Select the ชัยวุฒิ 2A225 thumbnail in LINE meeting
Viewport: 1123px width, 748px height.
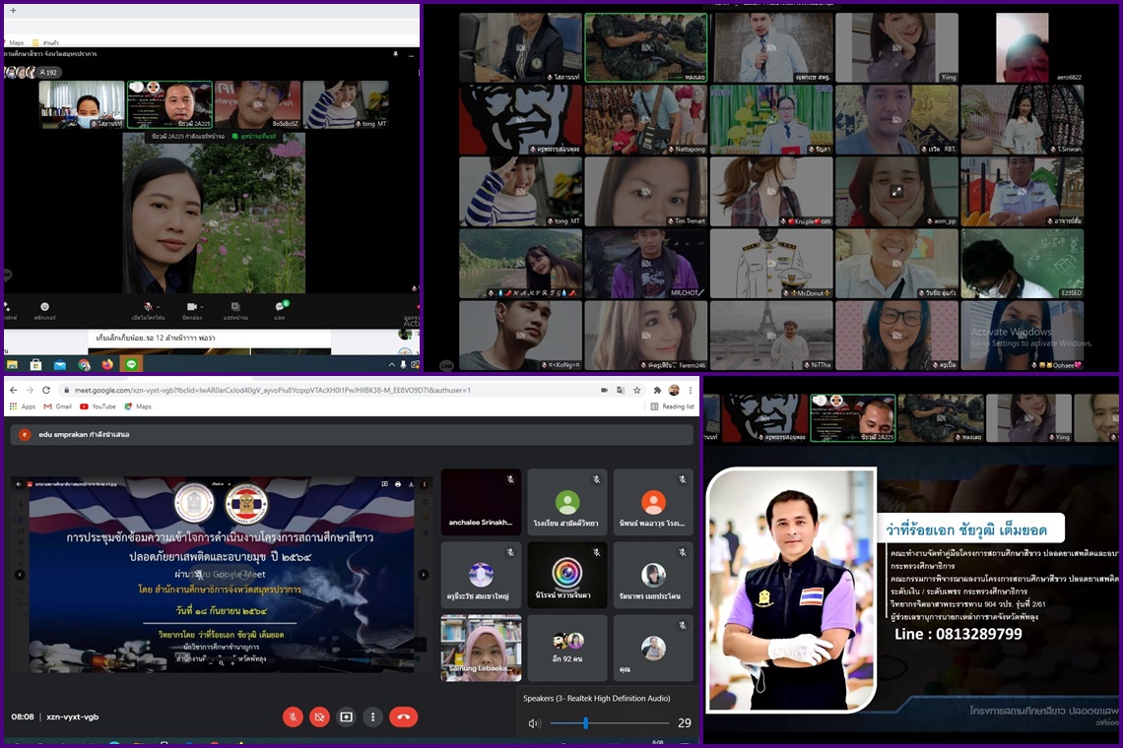point(169,104)
